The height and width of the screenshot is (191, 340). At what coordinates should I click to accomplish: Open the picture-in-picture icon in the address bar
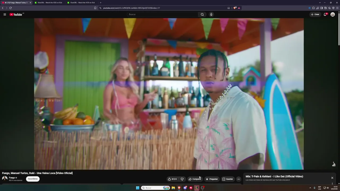(x=229, y=8)
